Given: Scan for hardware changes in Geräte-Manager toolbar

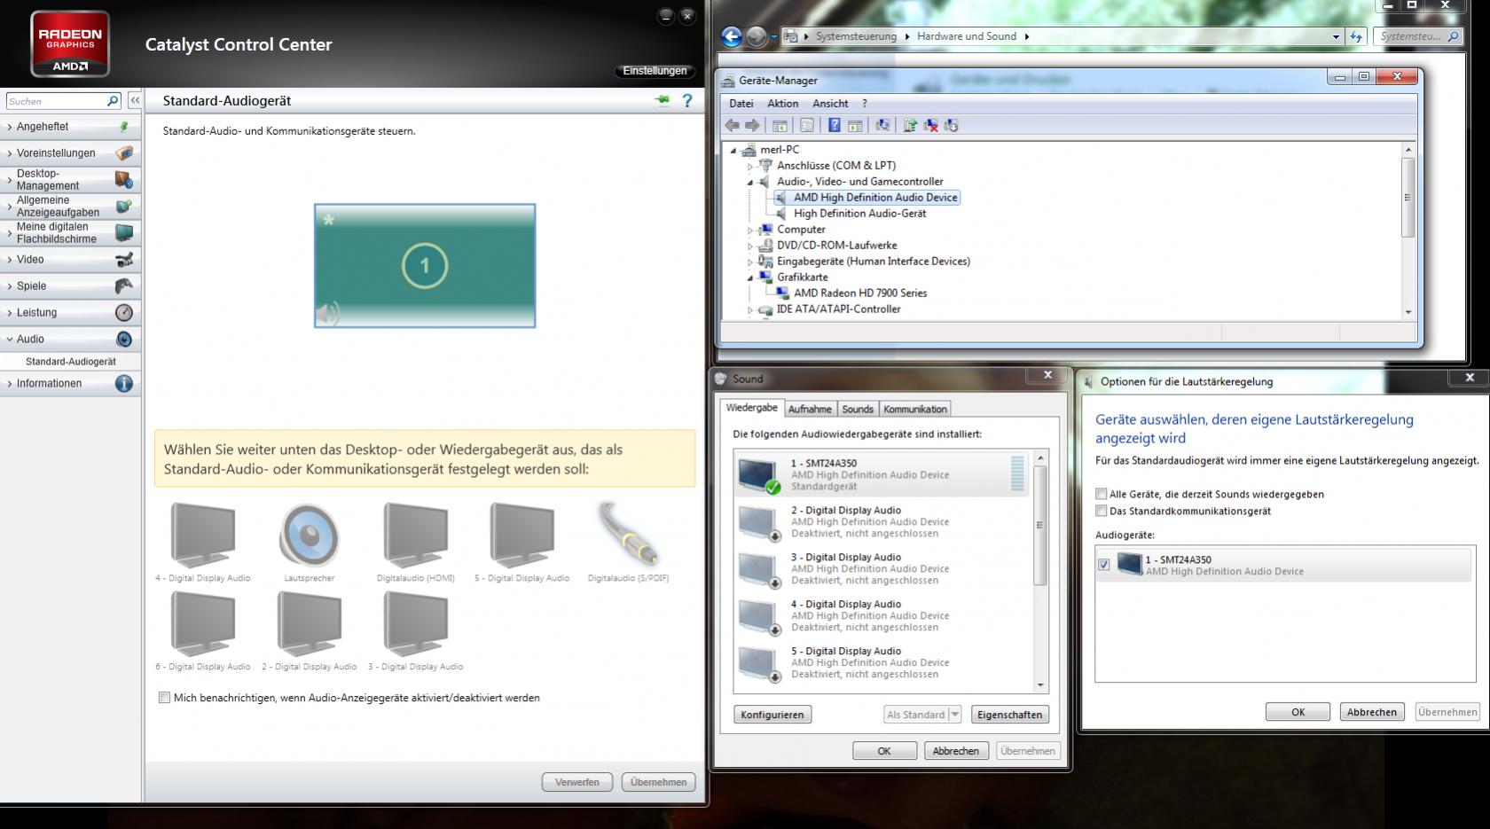Looking at the screenshot, I should tap(882, 125).
